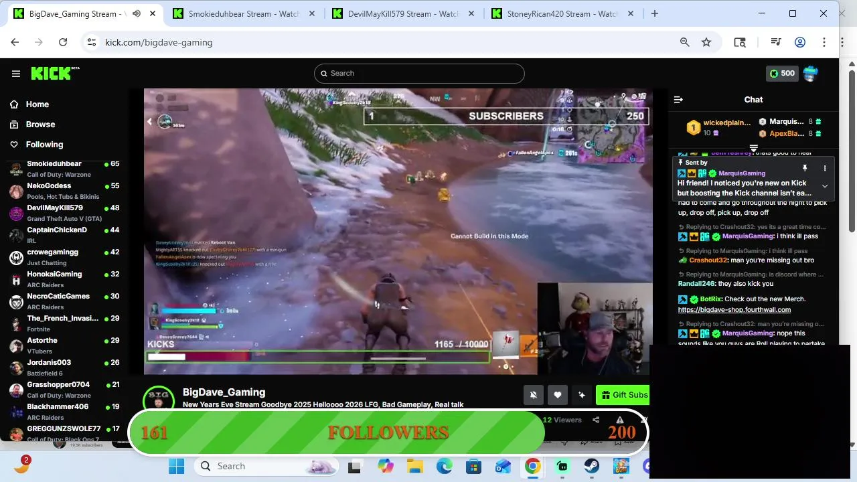Click the sparkle icon beside Gift Subs
The image size is (857, 482).
pos(582,395)
